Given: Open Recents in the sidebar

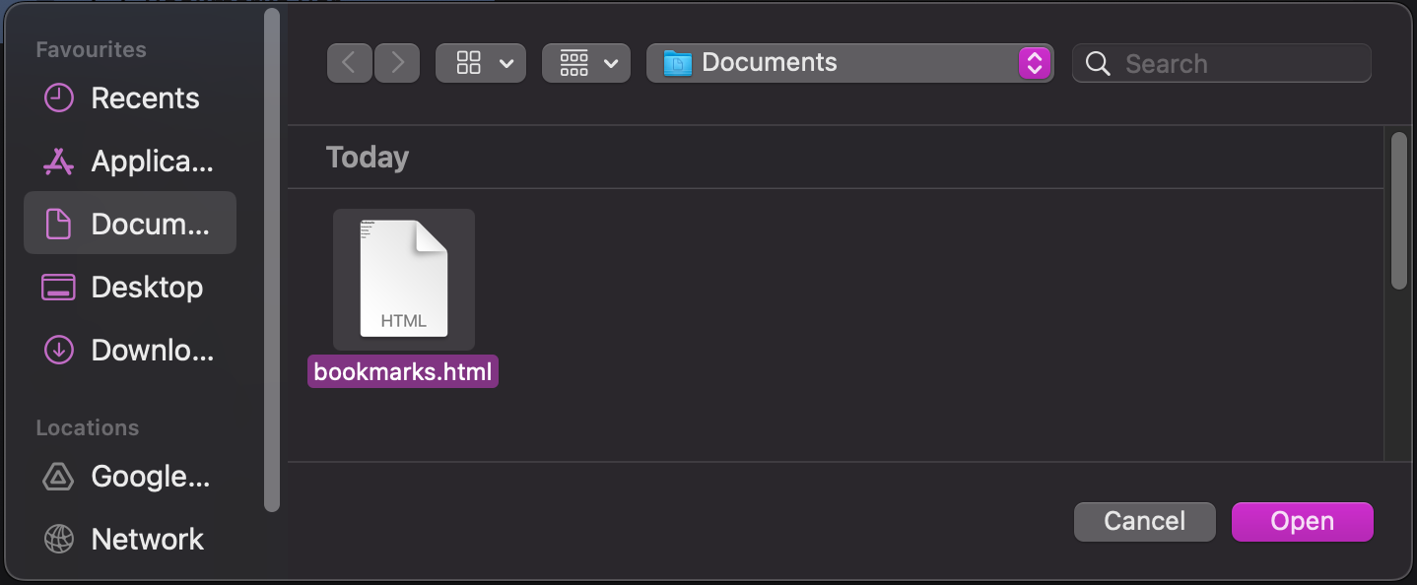Looking at the screenshot, I should [x=130, y=98].
